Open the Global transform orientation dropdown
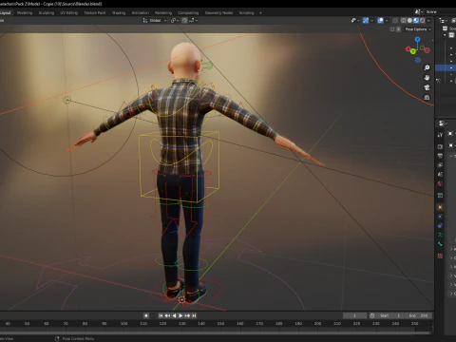The width and height of the screenshot is (456, 342). pyautogui.click(x=155, y=21)
